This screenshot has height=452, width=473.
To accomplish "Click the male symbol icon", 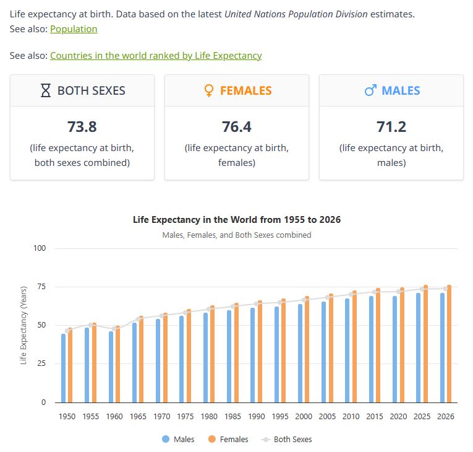I will click(370, 91).
